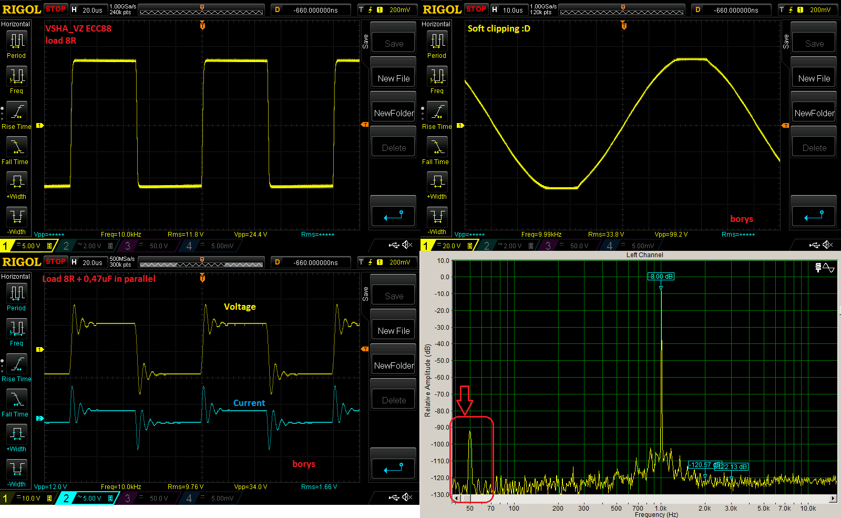Image resolution: width=841 pixels, height=518 pixels.
Task: Select active channel 2 tab showing 5.00 V
Action: click(x=88, y=498)
